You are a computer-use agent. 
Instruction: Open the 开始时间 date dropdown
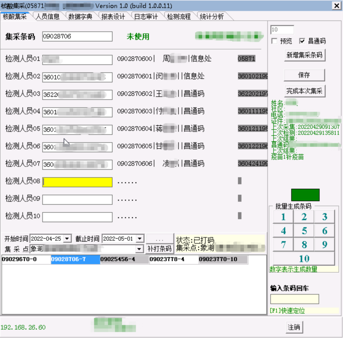67,238
